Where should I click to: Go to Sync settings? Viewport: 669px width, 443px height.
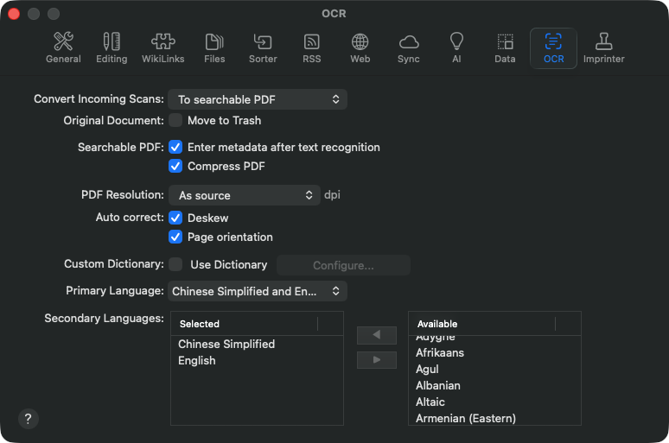click(409, 47)
